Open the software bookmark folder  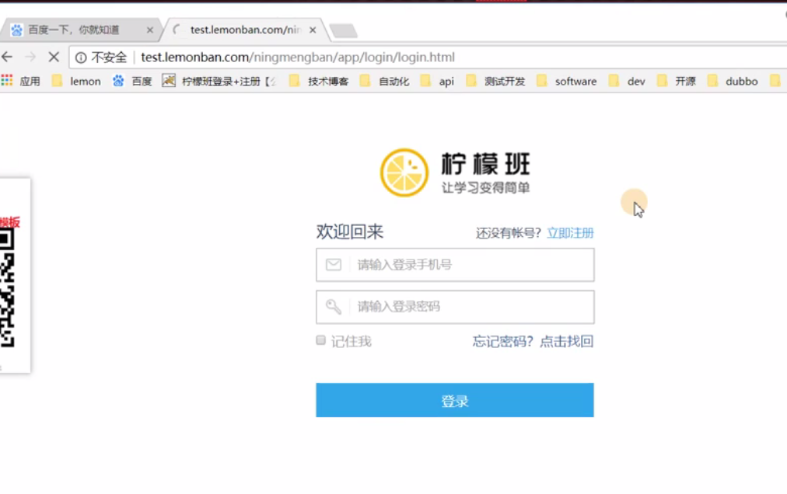pos(567,81)
